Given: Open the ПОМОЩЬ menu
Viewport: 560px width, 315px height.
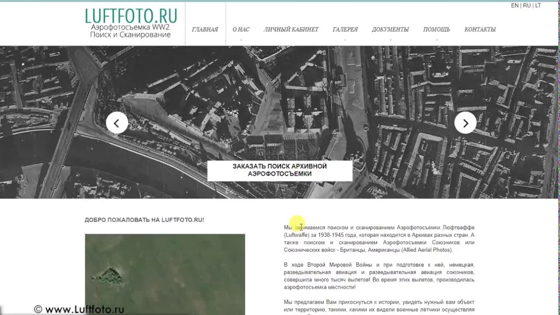Looking at the screenshot, I should (437, 29).
